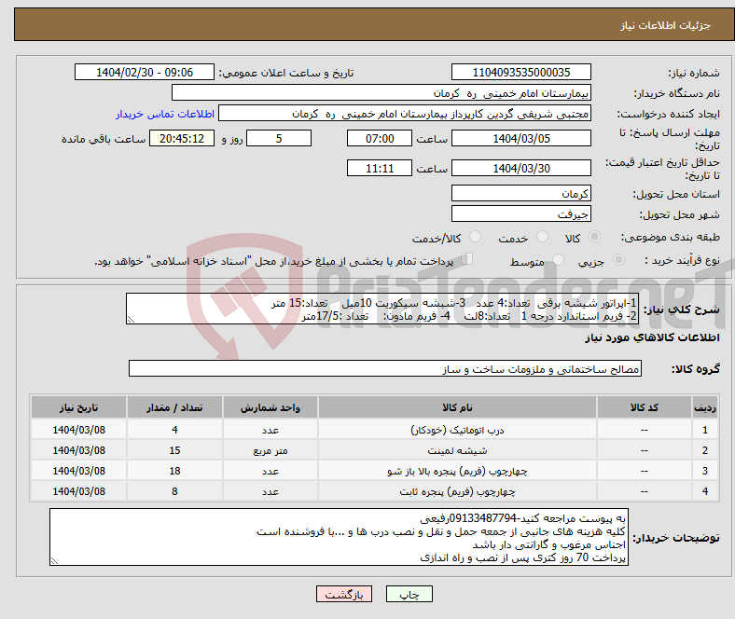Click the delivery city field جیرفت

pyautogui.click(x=520, y=213)
